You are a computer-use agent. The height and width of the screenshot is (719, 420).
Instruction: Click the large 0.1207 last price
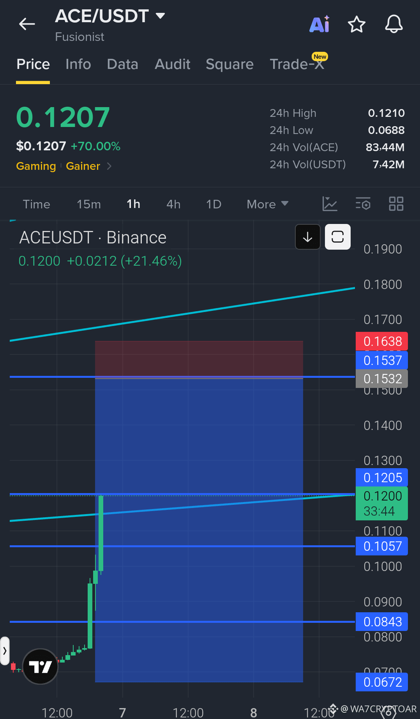coord(63,117)
